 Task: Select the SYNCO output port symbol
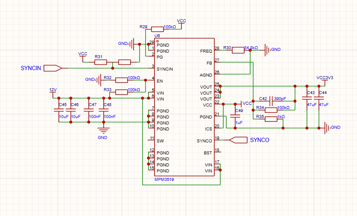click(x=238, y=139)
